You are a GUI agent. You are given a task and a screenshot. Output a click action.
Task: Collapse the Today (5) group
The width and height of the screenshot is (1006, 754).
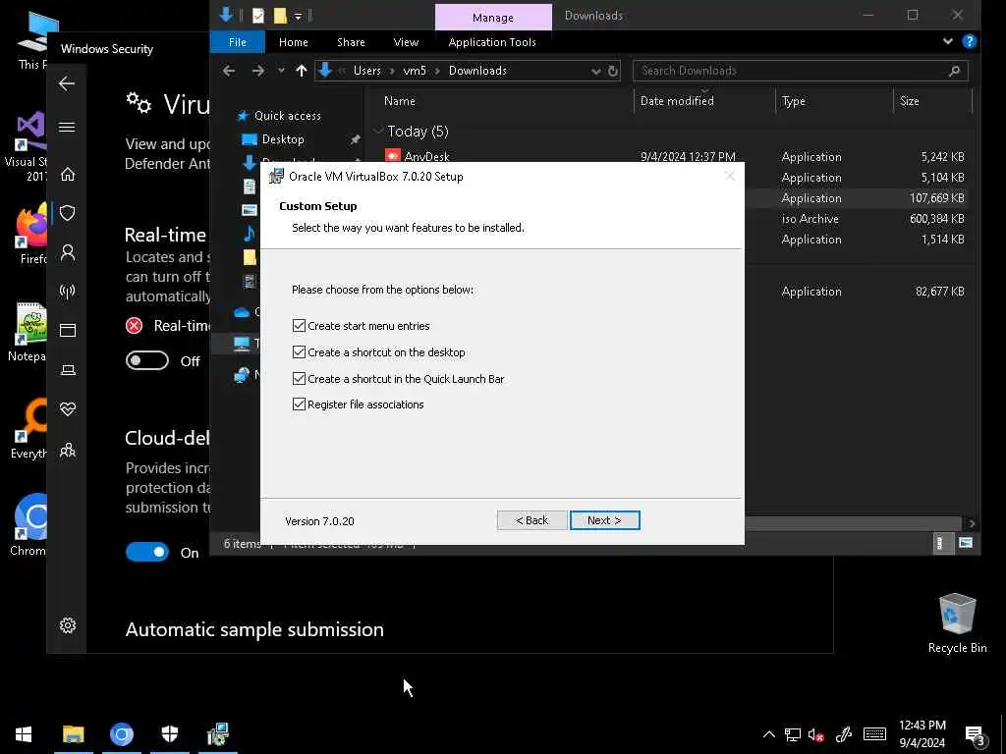(378, 132)
